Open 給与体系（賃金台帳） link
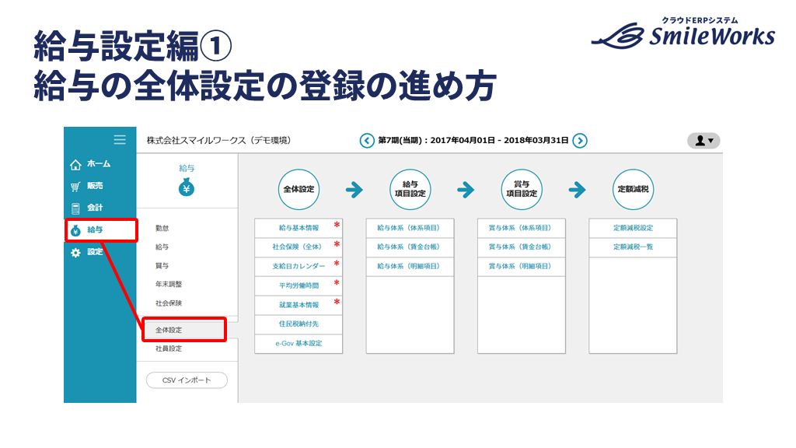 point(410,247)
